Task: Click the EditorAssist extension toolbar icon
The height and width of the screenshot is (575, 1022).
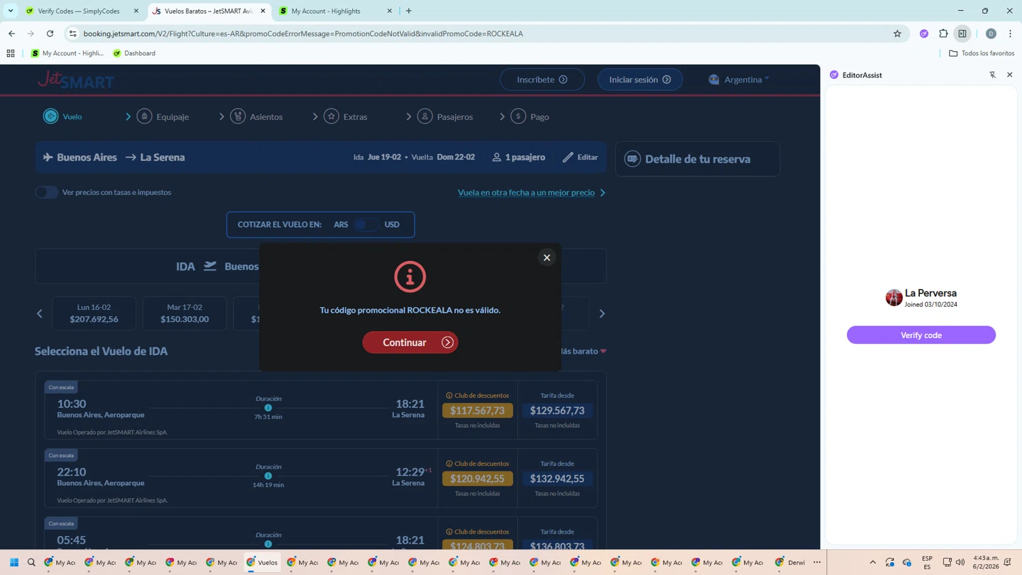Action: point(924,33)
